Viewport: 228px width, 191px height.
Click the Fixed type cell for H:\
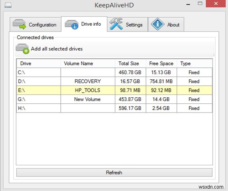(194, 108)
